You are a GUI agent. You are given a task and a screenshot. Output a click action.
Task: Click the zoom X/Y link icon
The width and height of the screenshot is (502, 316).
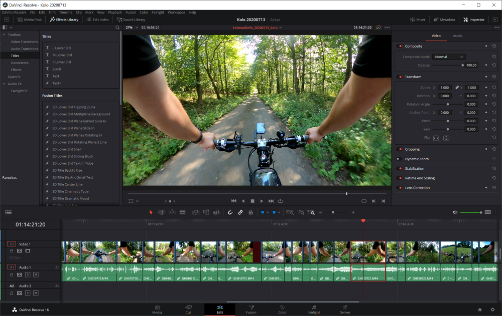[457, 88]
